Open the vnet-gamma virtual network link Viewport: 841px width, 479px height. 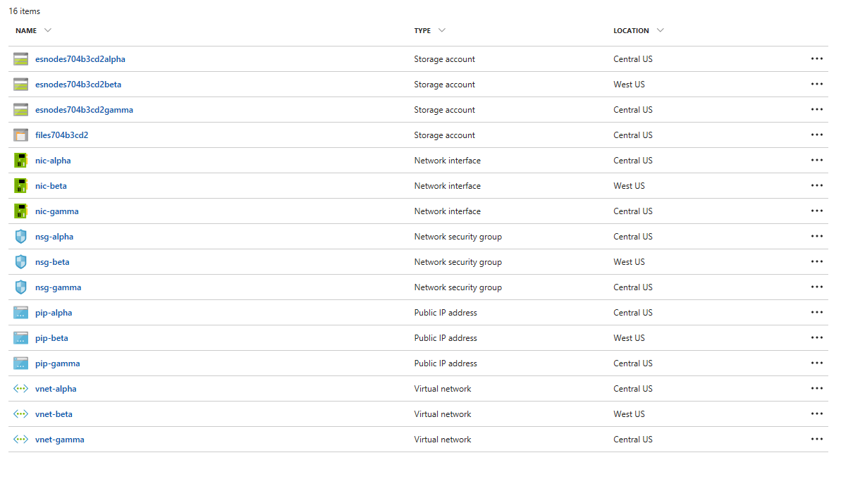pos(59,440)
